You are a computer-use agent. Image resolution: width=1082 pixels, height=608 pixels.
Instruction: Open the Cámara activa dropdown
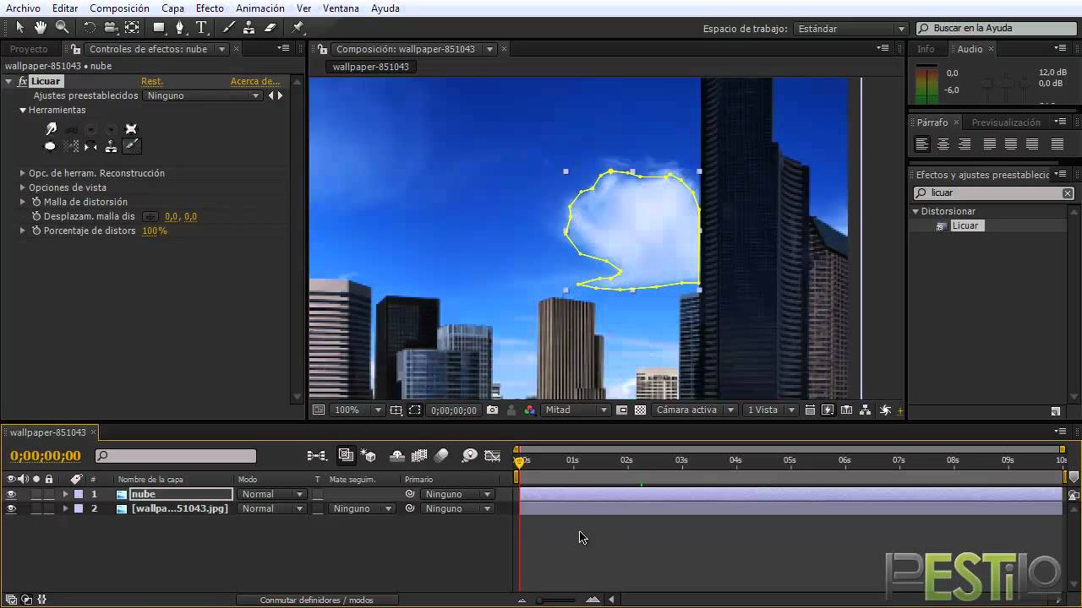[x=696, y=410]
